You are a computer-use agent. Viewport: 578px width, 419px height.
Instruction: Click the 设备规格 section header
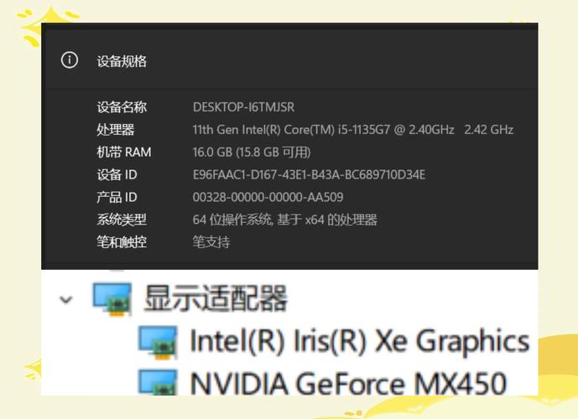[122, 61]
